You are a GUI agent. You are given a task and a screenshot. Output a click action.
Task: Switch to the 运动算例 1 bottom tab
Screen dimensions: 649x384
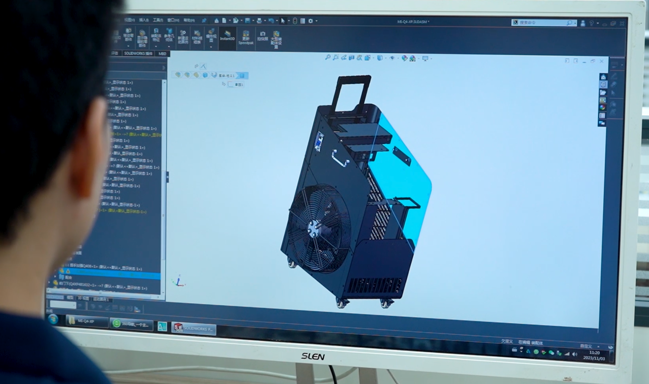[101, 299]
